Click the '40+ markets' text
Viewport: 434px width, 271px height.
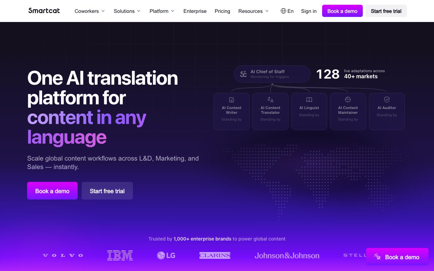(361, 77)
